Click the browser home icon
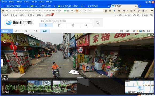 point(119,11)
